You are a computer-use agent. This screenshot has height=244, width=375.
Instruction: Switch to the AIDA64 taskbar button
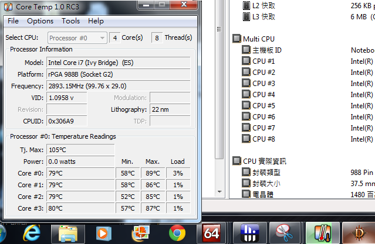pos(211,233)
